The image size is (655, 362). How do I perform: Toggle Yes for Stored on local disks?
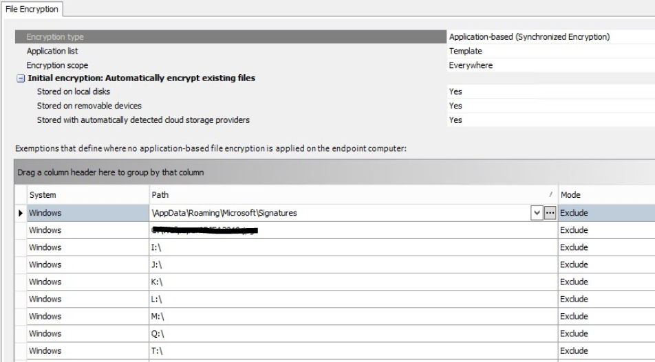coord(551,91)
